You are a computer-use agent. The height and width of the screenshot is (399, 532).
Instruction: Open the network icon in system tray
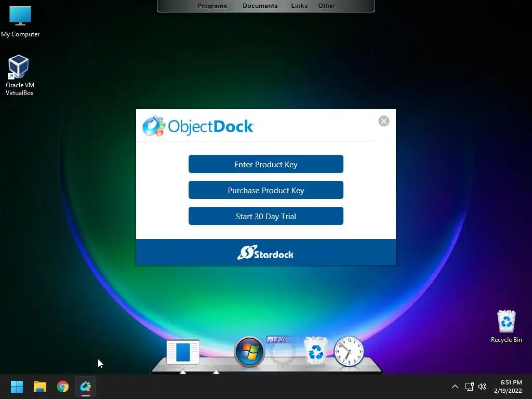(469, 387)
